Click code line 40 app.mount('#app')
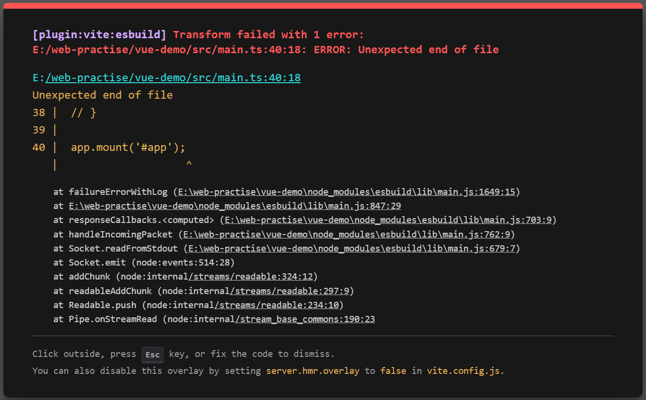Image resolution: width=646 pixels, height=400 pixels. [x=128, y=147]
